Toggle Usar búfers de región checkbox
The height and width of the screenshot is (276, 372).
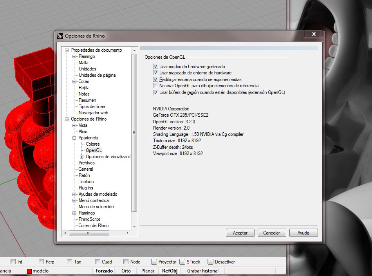pyautogui.click(x=155, y=92)
